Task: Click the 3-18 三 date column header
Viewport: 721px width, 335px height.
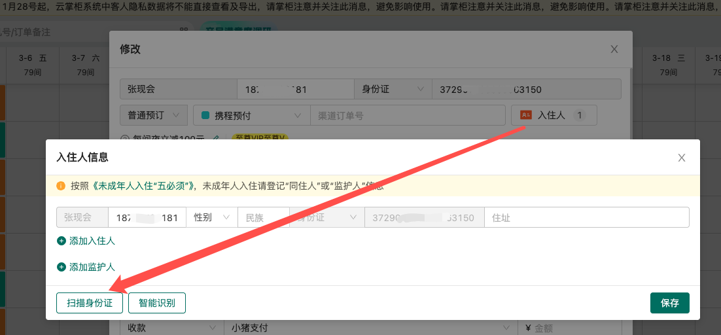Action: (x=669, y=65)
